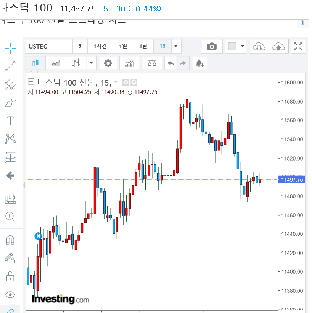Screen dimensions: 312x313
Task: Toggle fullscreen chart mode
Action: (298, 47)
